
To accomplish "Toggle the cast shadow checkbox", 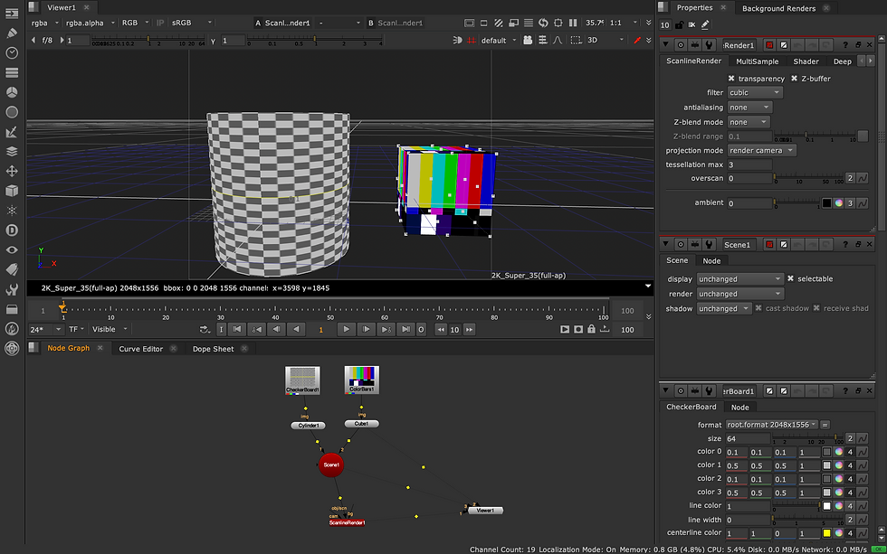I will tap(758, 308).
